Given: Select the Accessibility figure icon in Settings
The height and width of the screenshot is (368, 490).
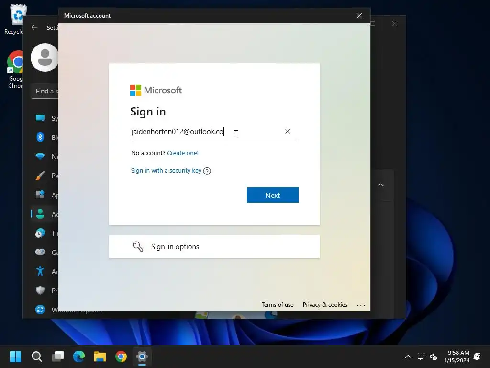Looking at the screenshot, I should coord(40,271).
